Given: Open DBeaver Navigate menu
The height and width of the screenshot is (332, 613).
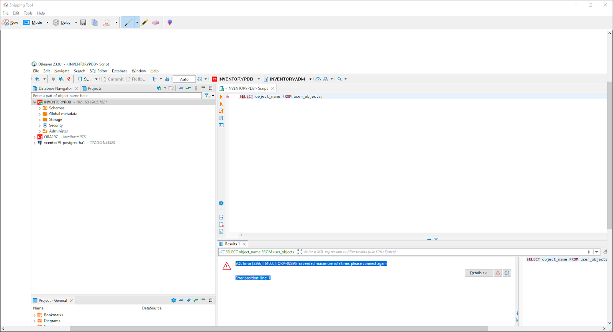Looking at the screenshot, I should (x=62, y=71).
